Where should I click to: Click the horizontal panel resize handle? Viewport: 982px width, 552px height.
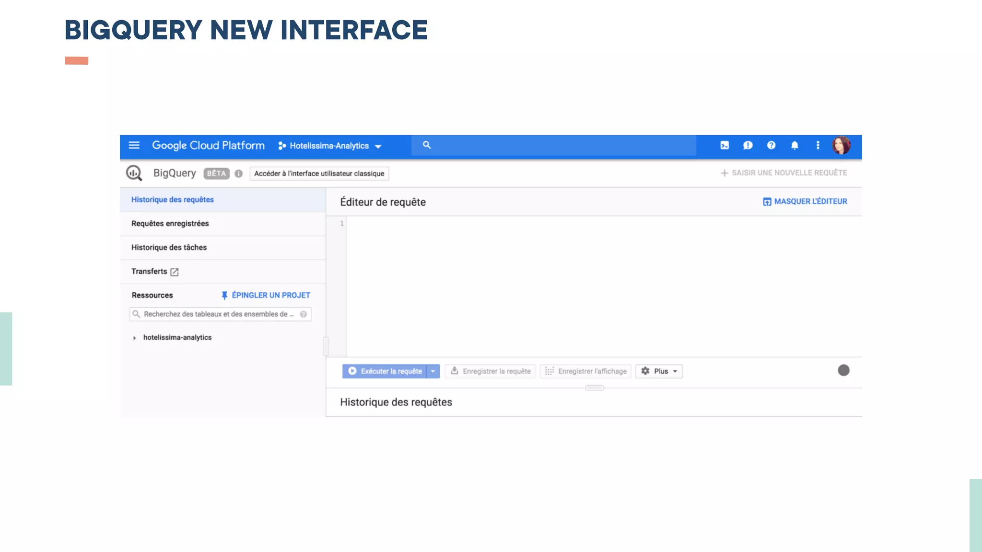pos(595,388)
